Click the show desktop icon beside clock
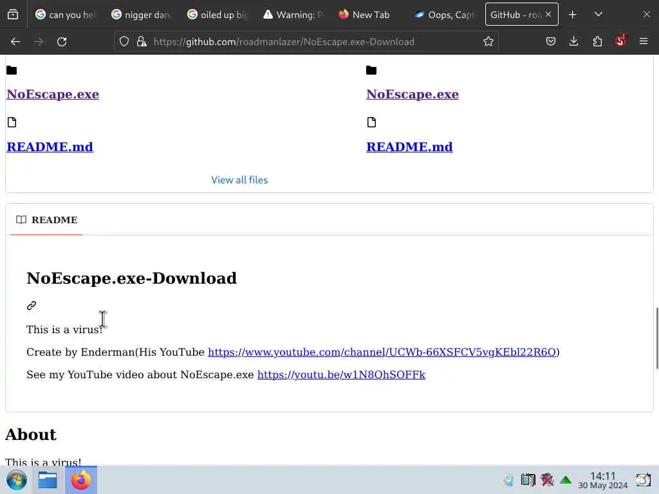 coord(644,480)
